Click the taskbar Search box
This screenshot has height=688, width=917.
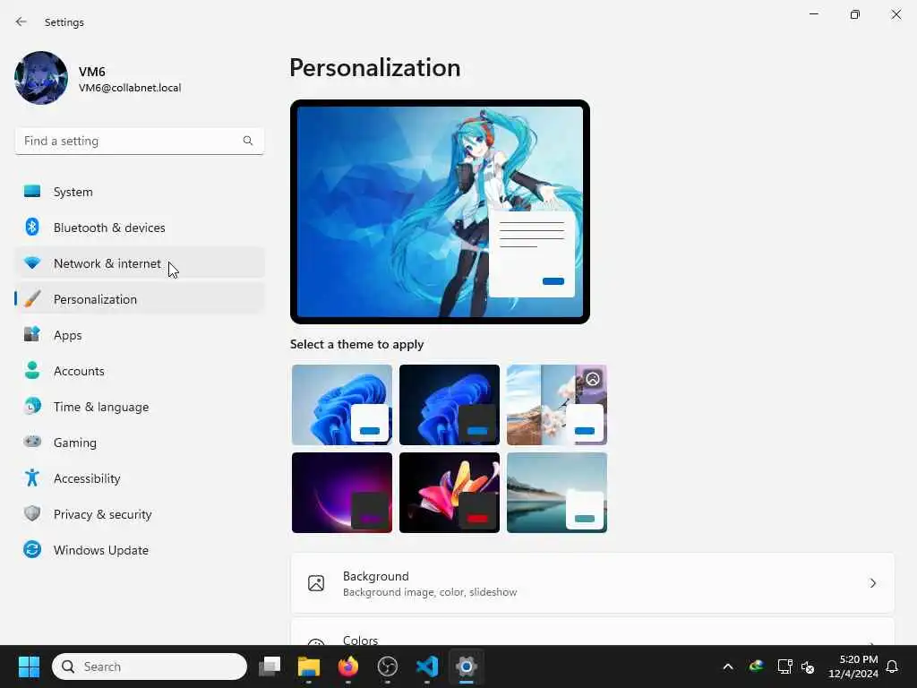click(150, 666)
